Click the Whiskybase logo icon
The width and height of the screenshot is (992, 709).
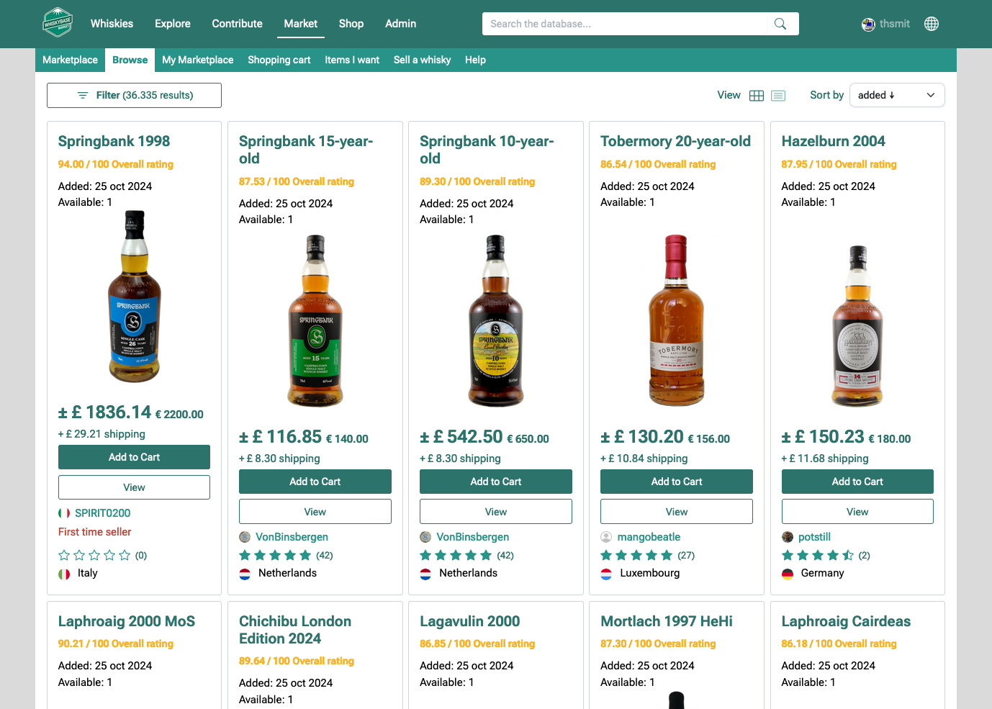click(58, 23)
